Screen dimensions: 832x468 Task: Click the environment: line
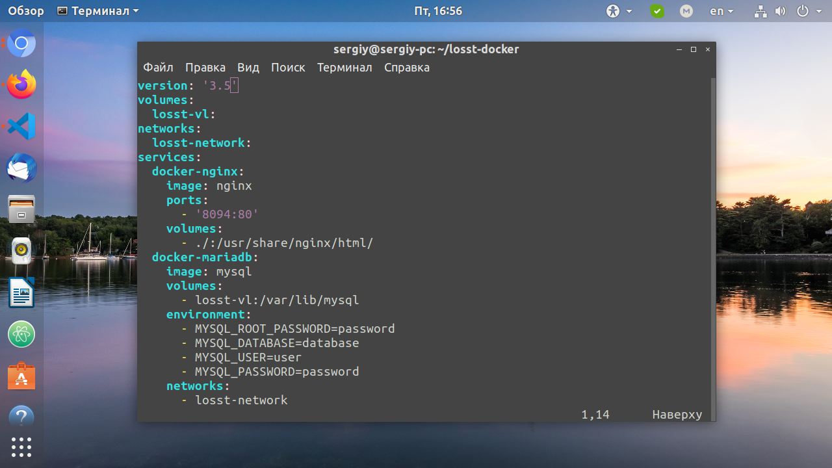coord(209,315)
